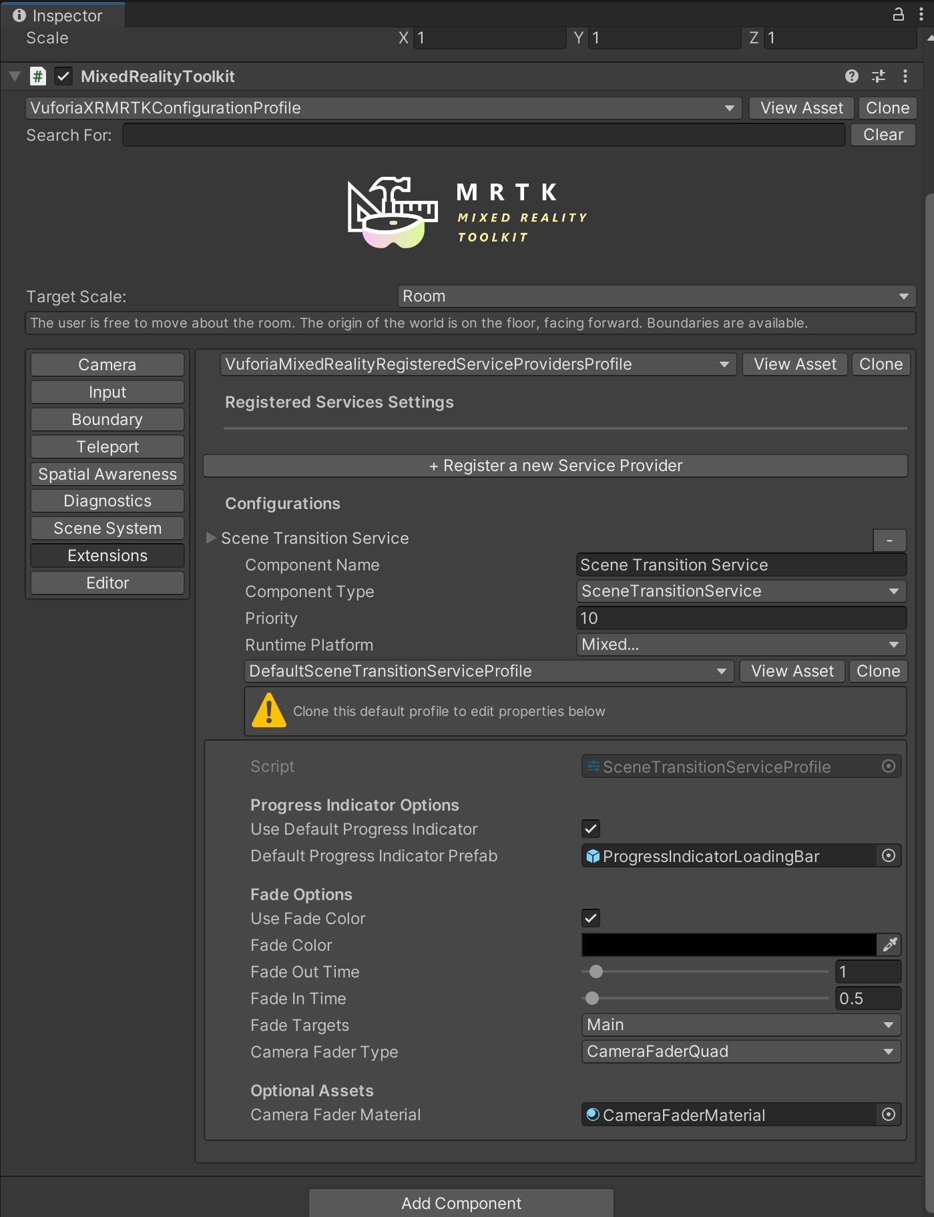The height and width of the screenshot is (1217, 934).
Task: Click the Component Name text field
Action: coord(741,565)
